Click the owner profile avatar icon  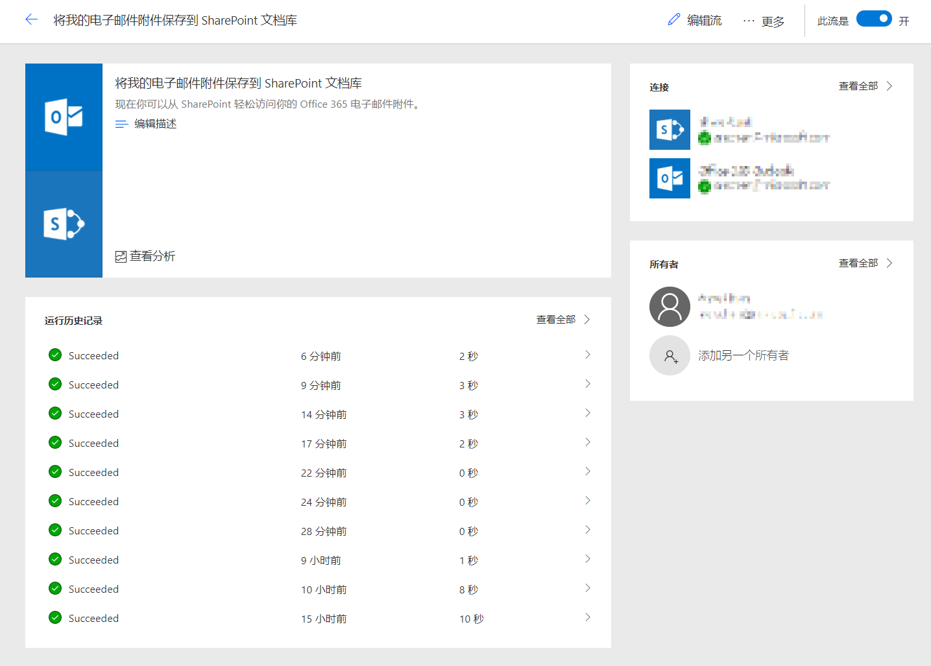point(670,307)
